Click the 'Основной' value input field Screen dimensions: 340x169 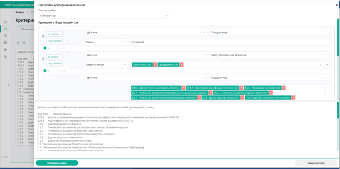231,42
